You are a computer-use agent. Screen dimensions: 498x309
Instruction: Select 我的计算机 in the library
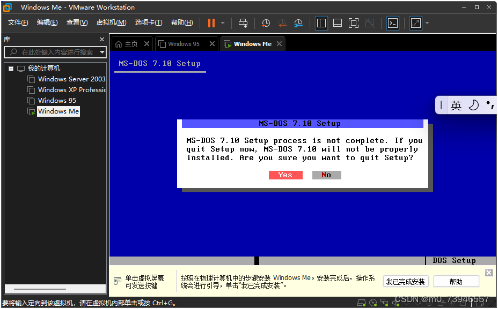point(43,69)
